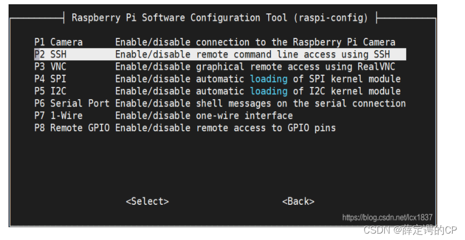Screen dimensions: 465x240
Task: Choose the highlighted P2 SSH option
Action: pyautogui.click(x=220, y=54)
